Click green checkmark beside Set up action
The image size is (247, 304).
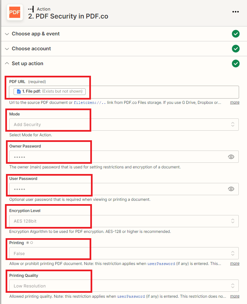pos(236,64)
